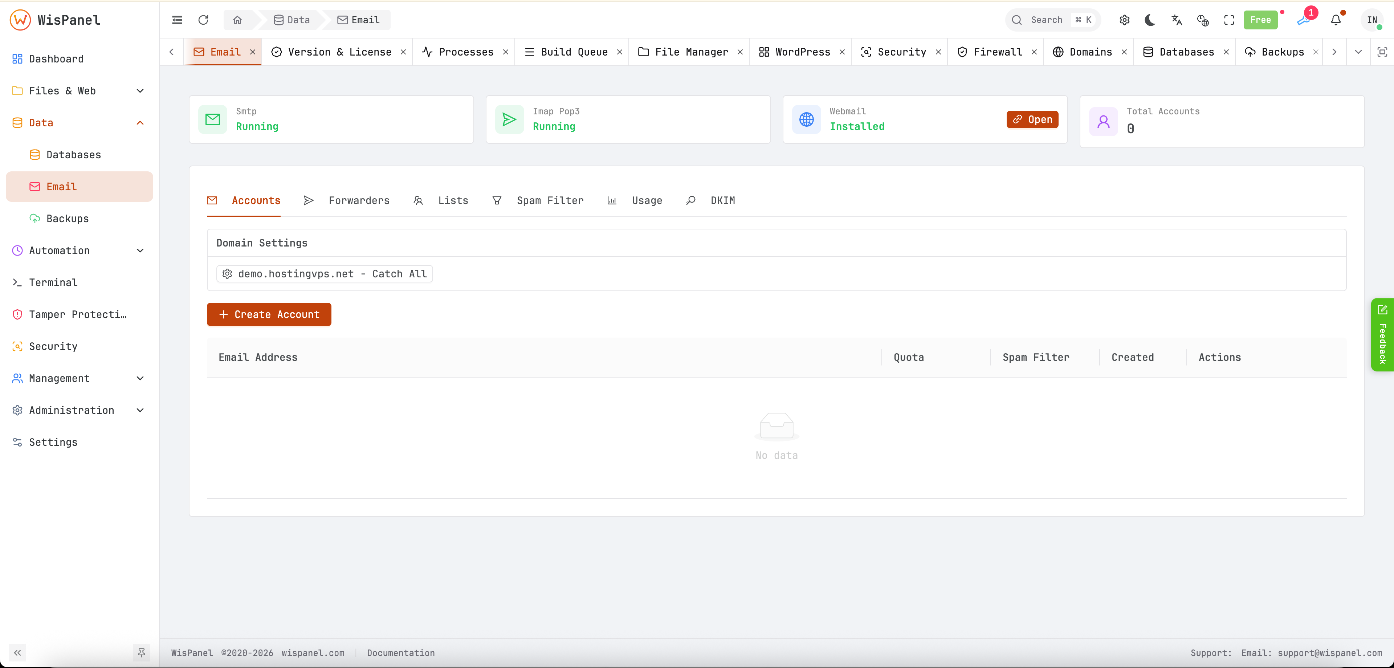Open Terminal in sidebar
The image size is (1394, 668).
pyautogui.click(x=80, y=282)
